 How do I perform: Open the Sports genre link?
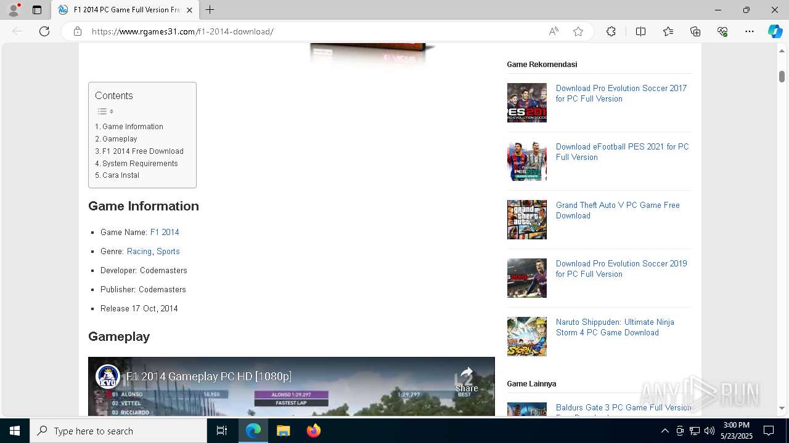click(168, 251)
